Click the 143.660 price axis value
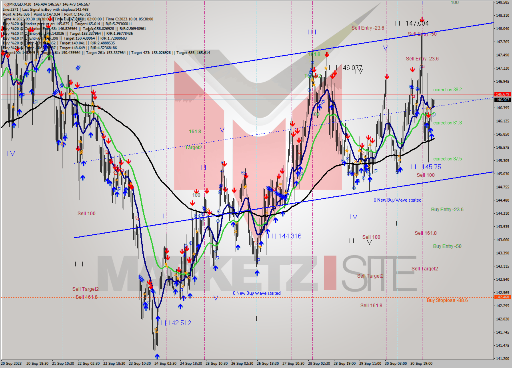This screenshot has height=368, width=512. point(502,240)
